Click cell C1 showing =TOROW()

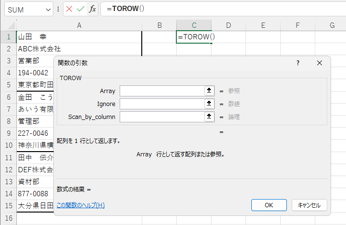tap(194, 37)
